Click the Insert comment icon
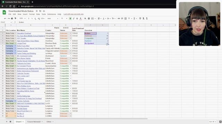 click(122, 19)
